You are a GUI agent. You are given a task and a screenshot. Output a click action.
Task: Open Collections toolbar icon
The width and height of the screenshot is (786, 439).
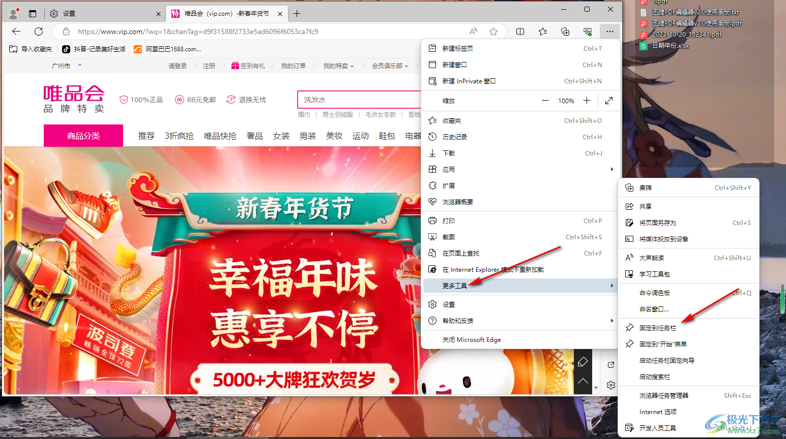tap(565, 32)
